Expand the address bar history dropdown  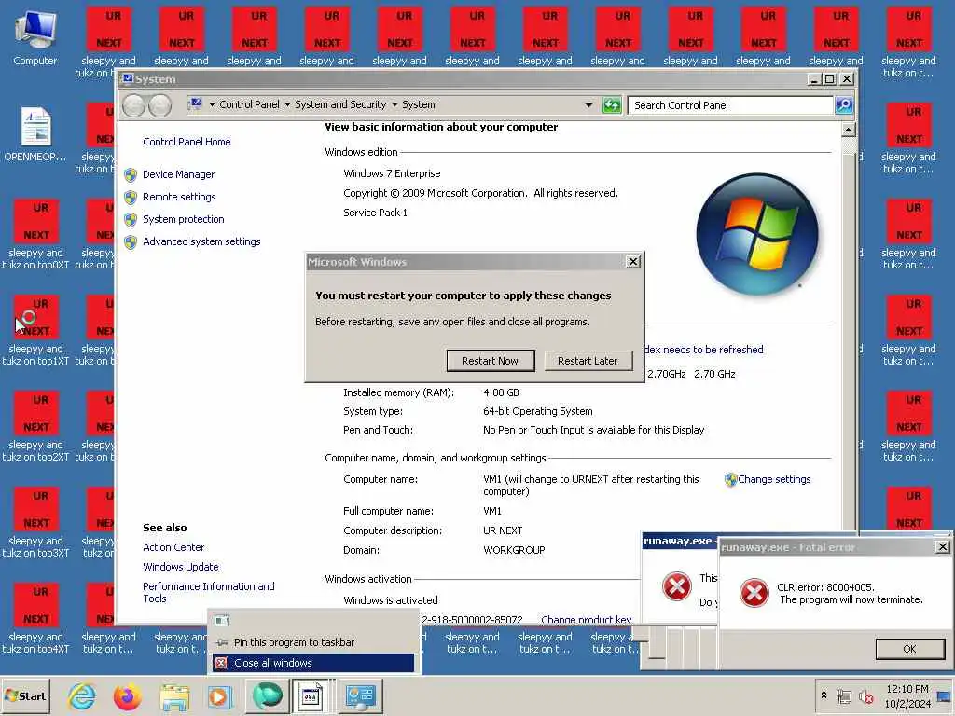(588, 105)
